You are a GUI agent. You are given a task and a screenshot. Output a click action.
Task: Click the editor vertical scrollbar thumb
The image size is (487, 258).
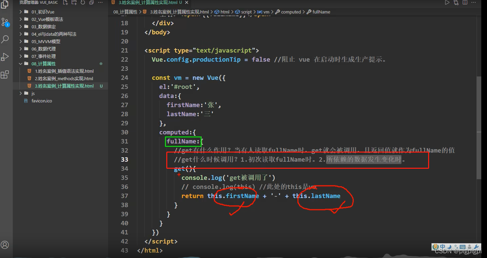479,127
